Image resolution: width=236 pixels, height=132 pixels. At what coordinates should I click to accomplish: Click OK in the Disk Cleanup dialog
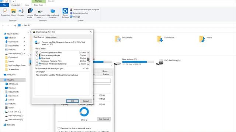72,101
